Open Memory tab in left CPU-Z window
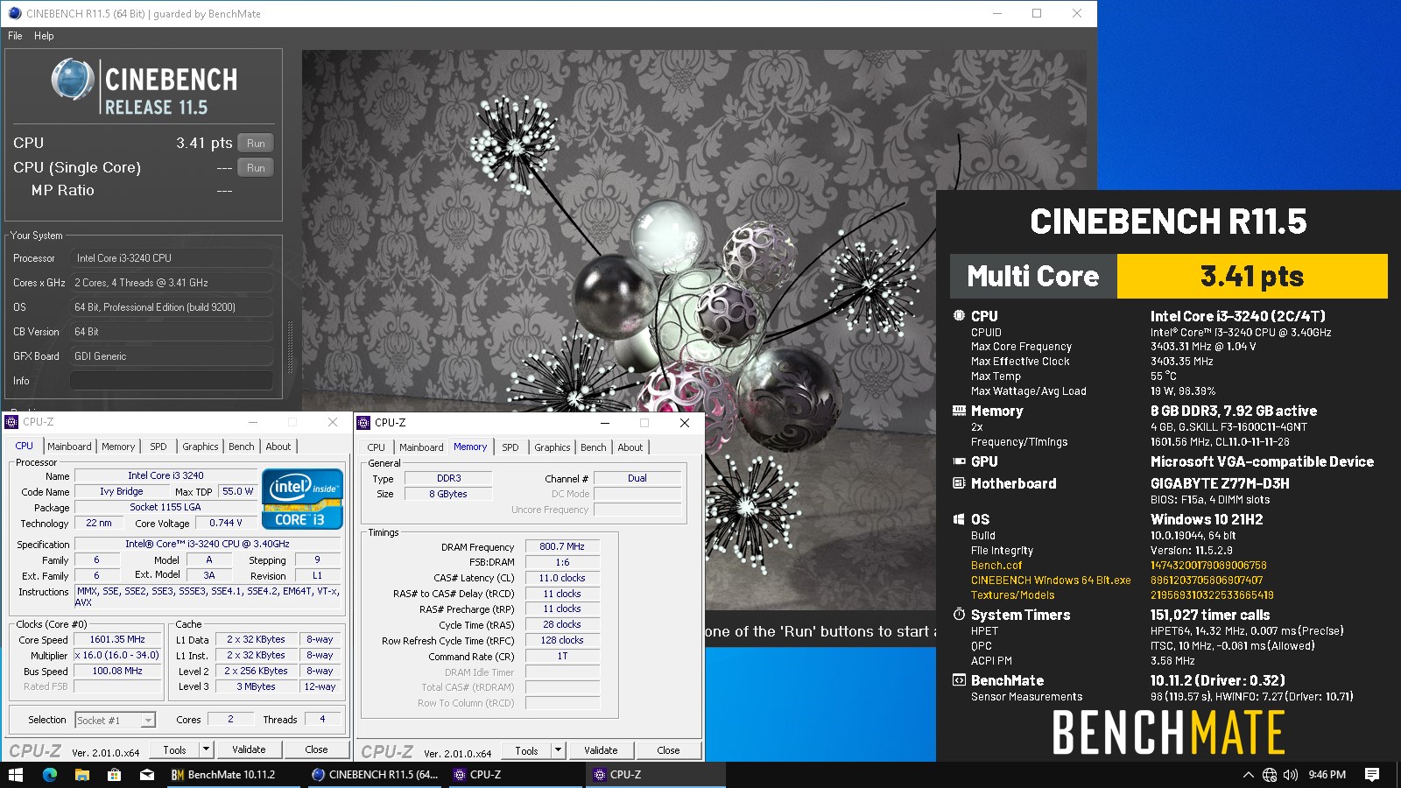Screen dimensions: 1401x788 coord(118,447)
